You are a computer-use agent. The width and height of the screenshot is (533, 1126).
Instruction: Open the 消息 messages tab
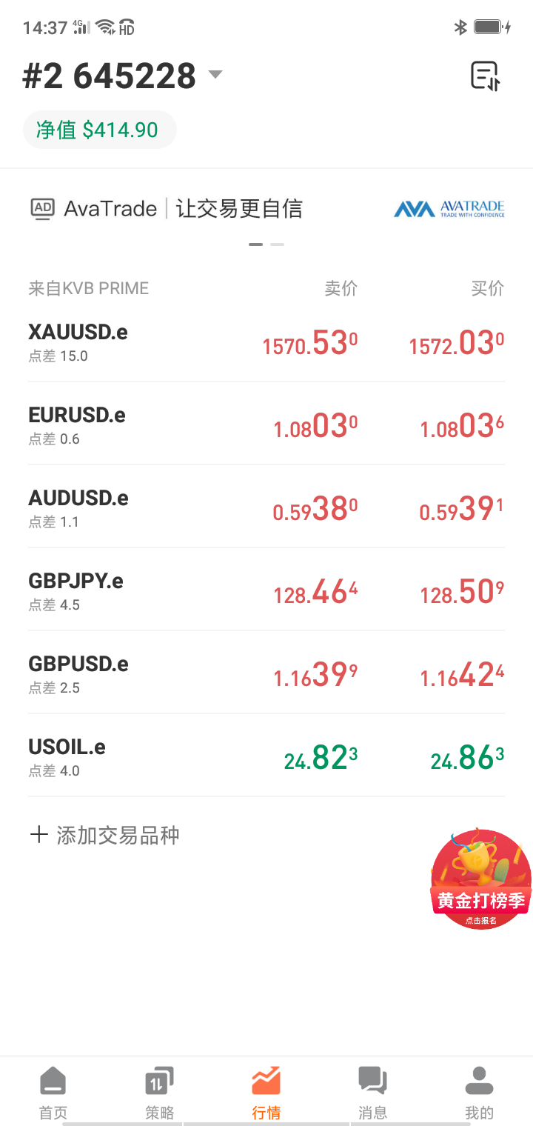(372, 1092)
